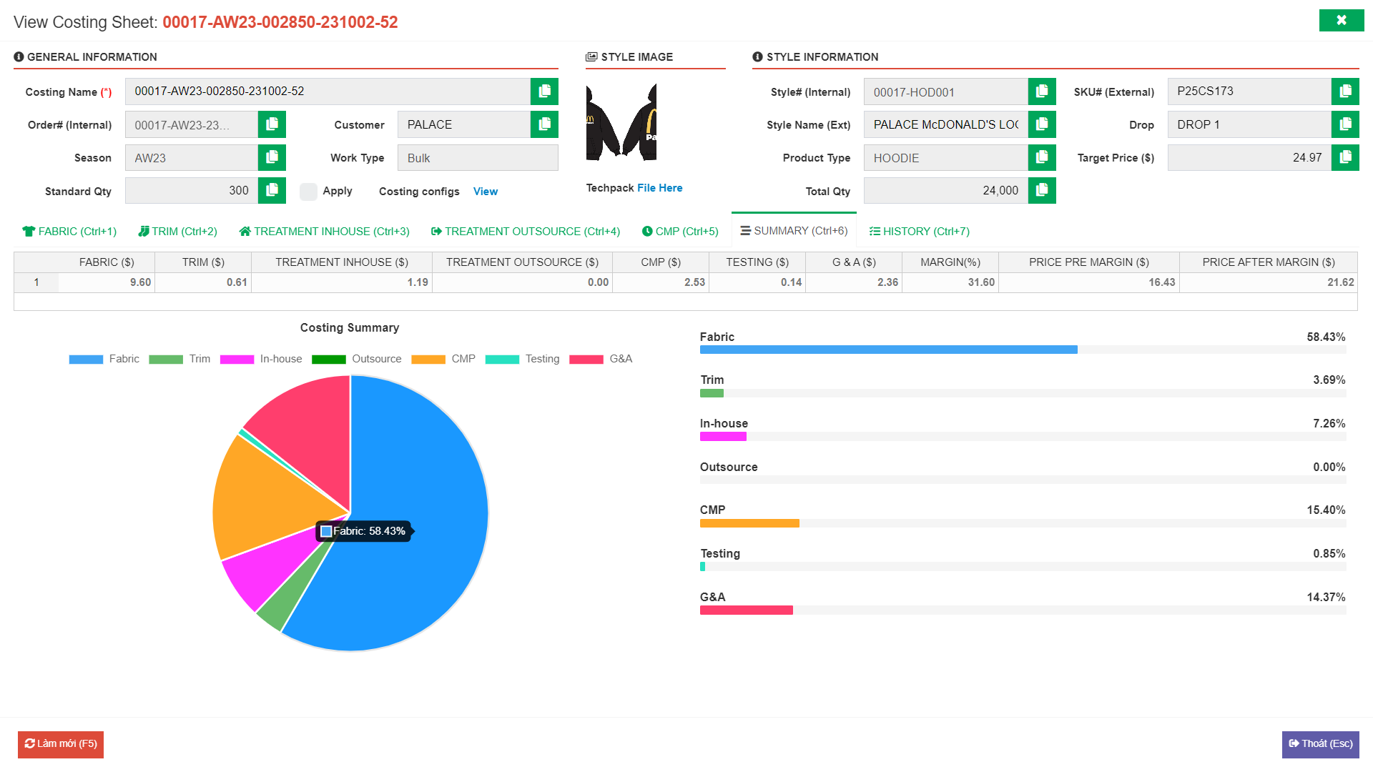Copy the Costing Name field value

[x=544, y=91]
